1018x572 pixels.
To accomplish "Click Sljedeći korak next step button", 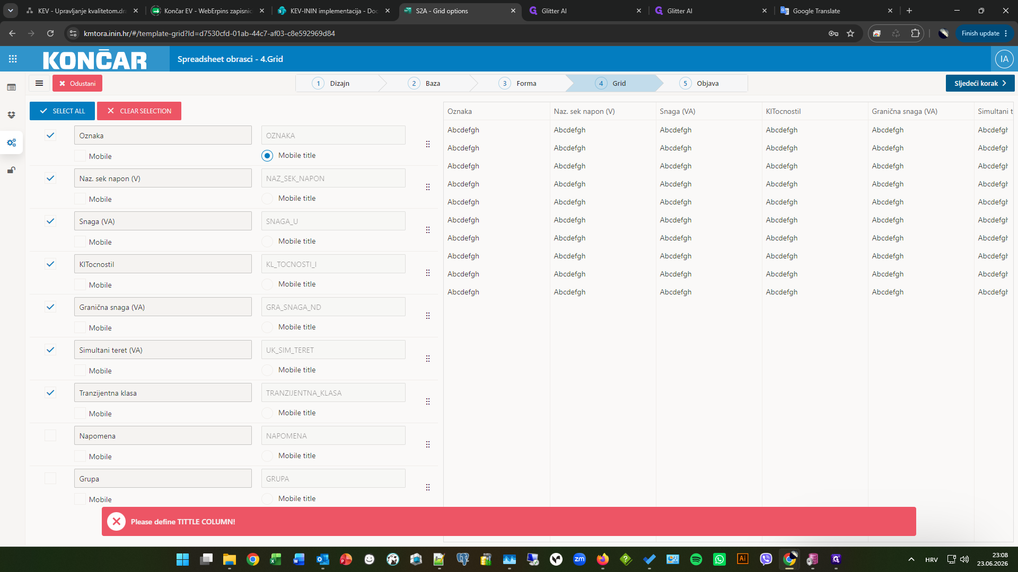I will [980, 83].
